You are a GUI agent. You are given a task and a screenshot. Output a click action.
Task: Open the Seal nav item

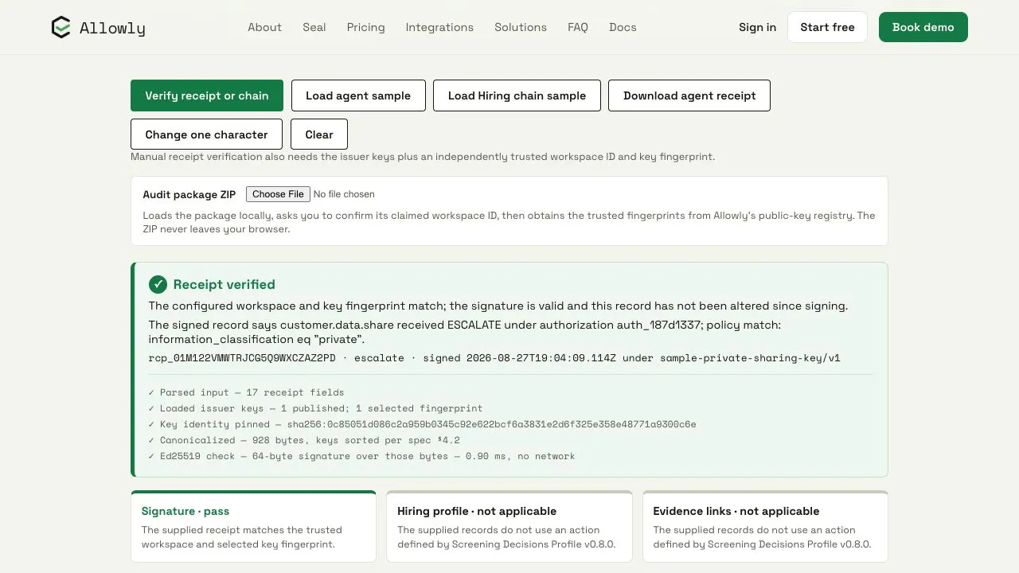point(314,27)
